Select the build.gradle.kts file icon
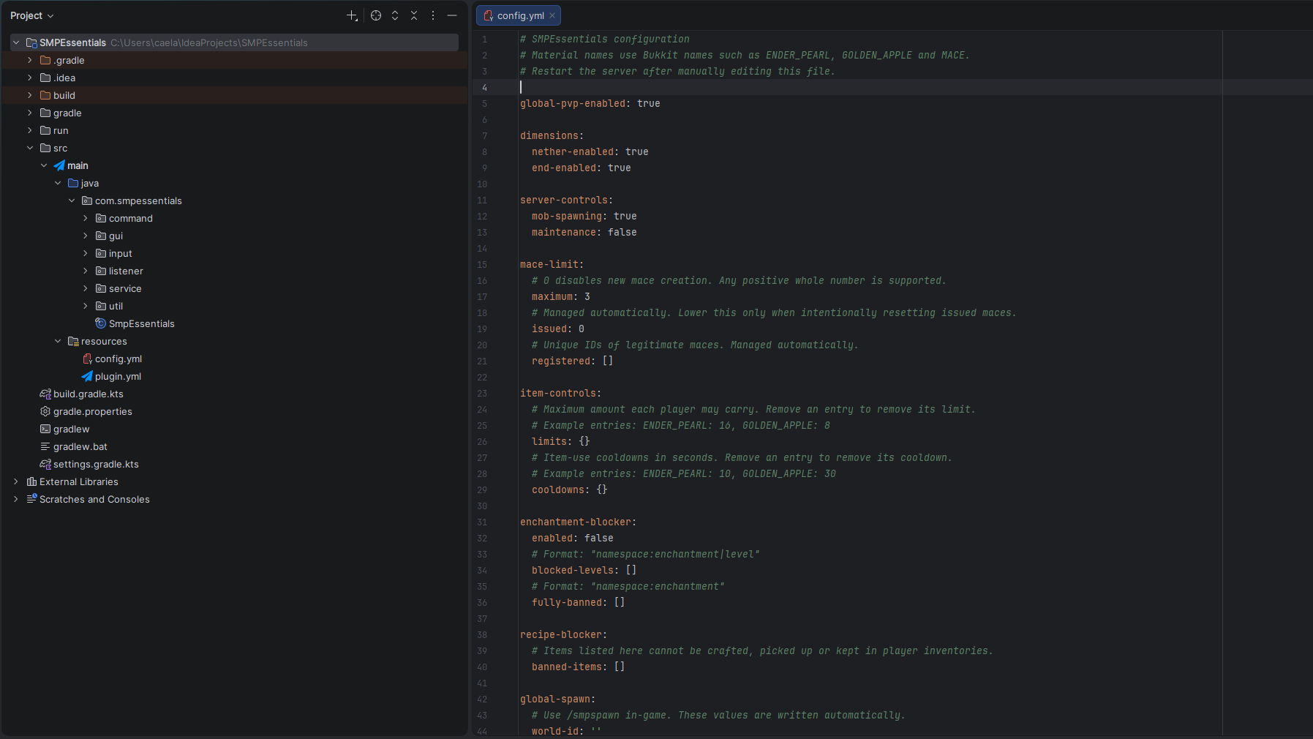The height and width of the screenshot is (739, 1313). click(45, 394)
